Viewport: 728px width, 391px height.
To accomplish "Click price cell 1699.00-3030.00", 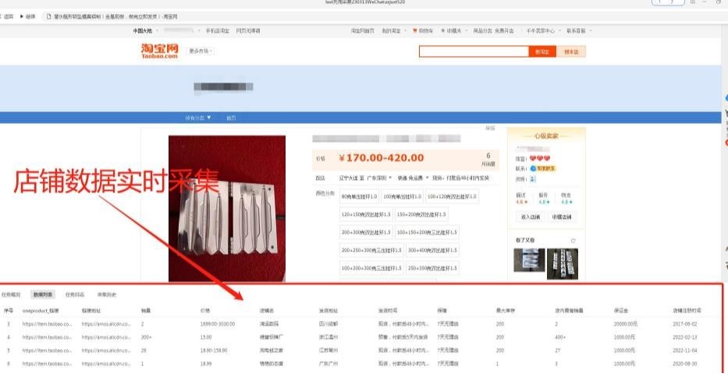I will tap(218, 324).
